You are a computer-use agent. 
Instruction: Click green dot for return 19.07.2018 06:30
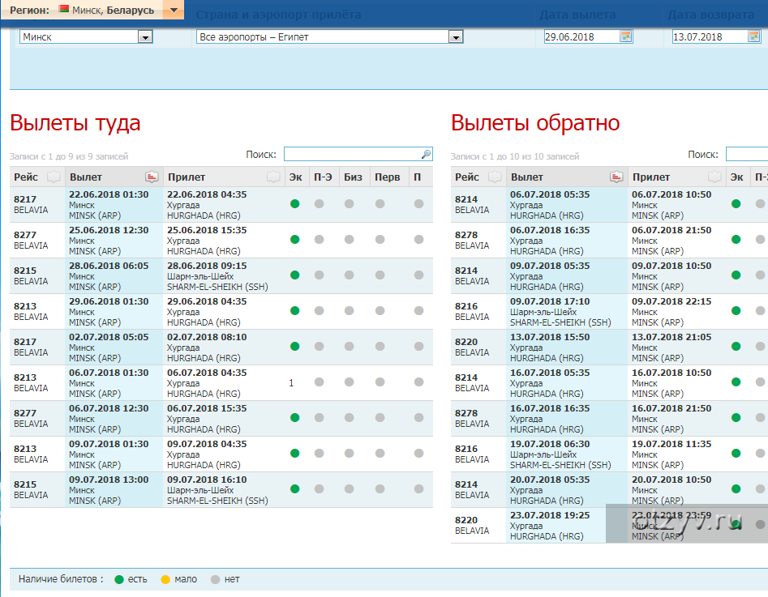pos(736,453)
